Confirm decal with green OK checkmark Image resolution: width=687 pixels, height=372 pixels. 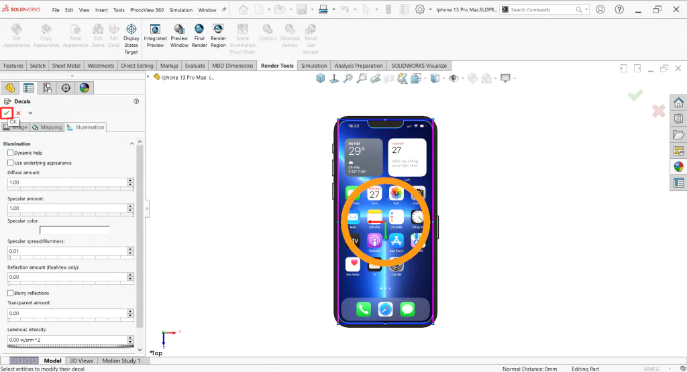pos(7,113)
